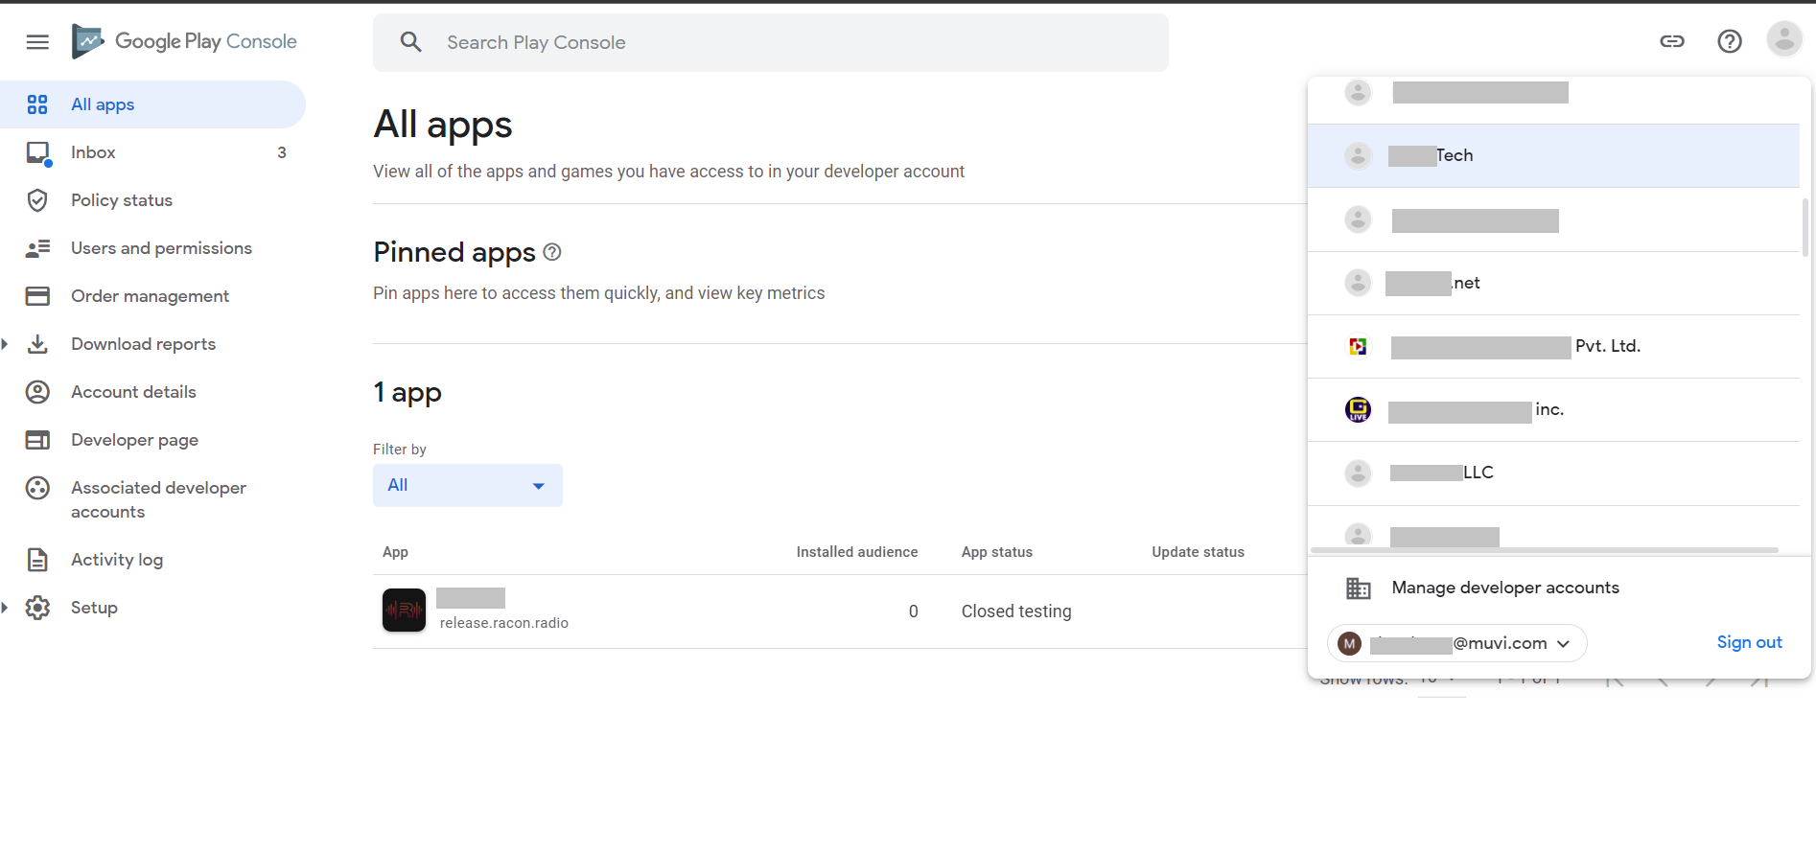The width and height of the screenshot is (1816, 854).
Task: Click the release.racon.radio app icon
Action: [x=404, y=611]
